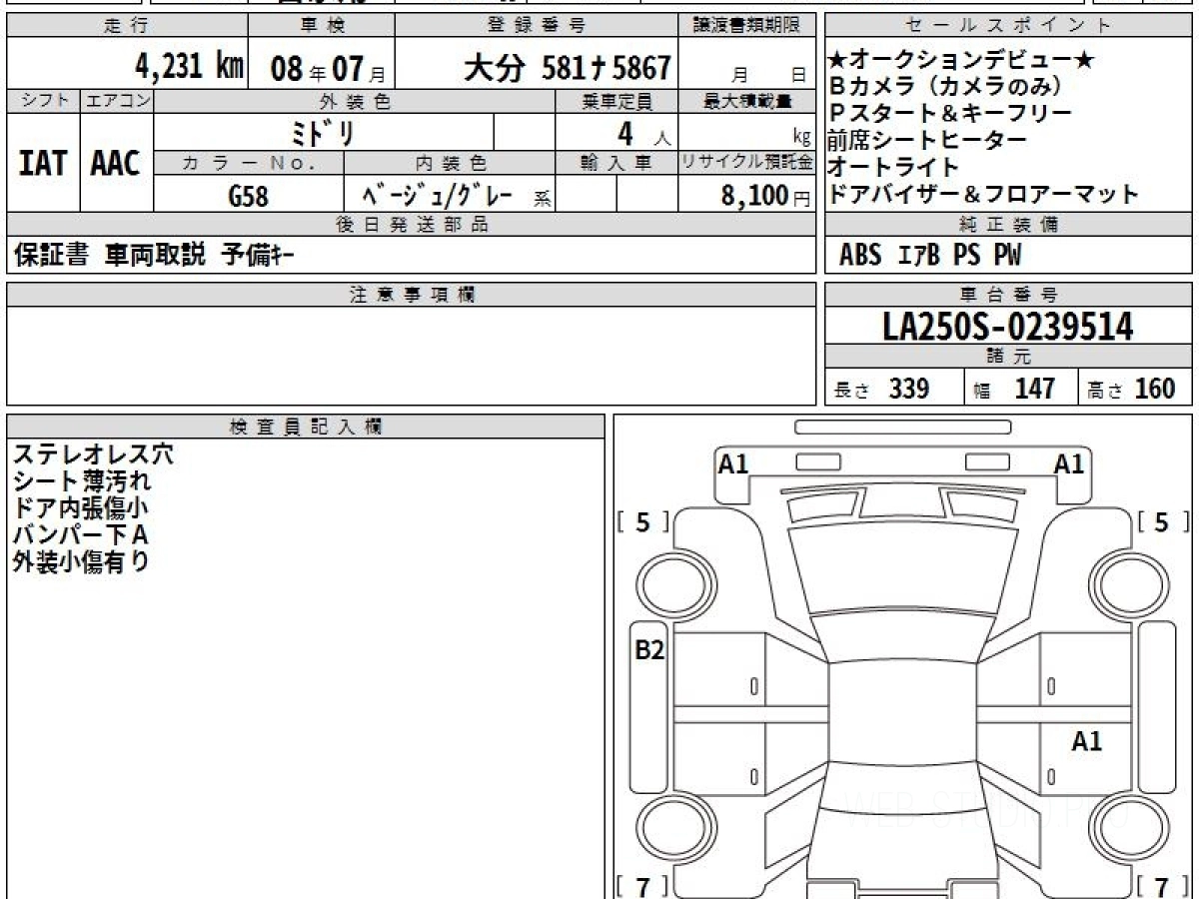Click ドアバイザー&フロアーマット line
1199x899 pixels.
(983, 194)
